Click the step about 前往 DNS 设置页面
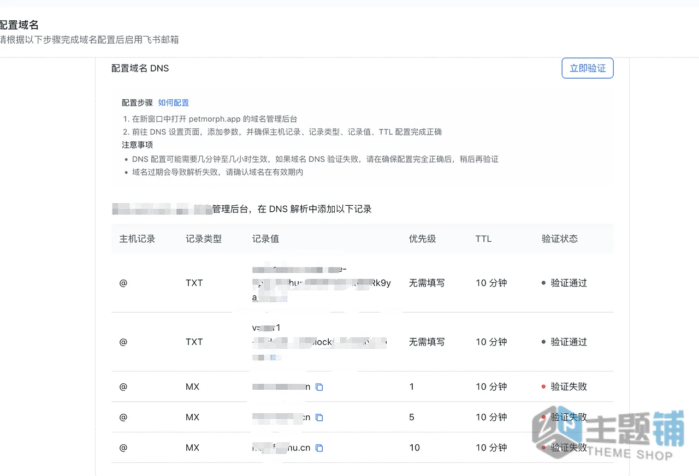The image size is (699, 476). coord(282,132)
